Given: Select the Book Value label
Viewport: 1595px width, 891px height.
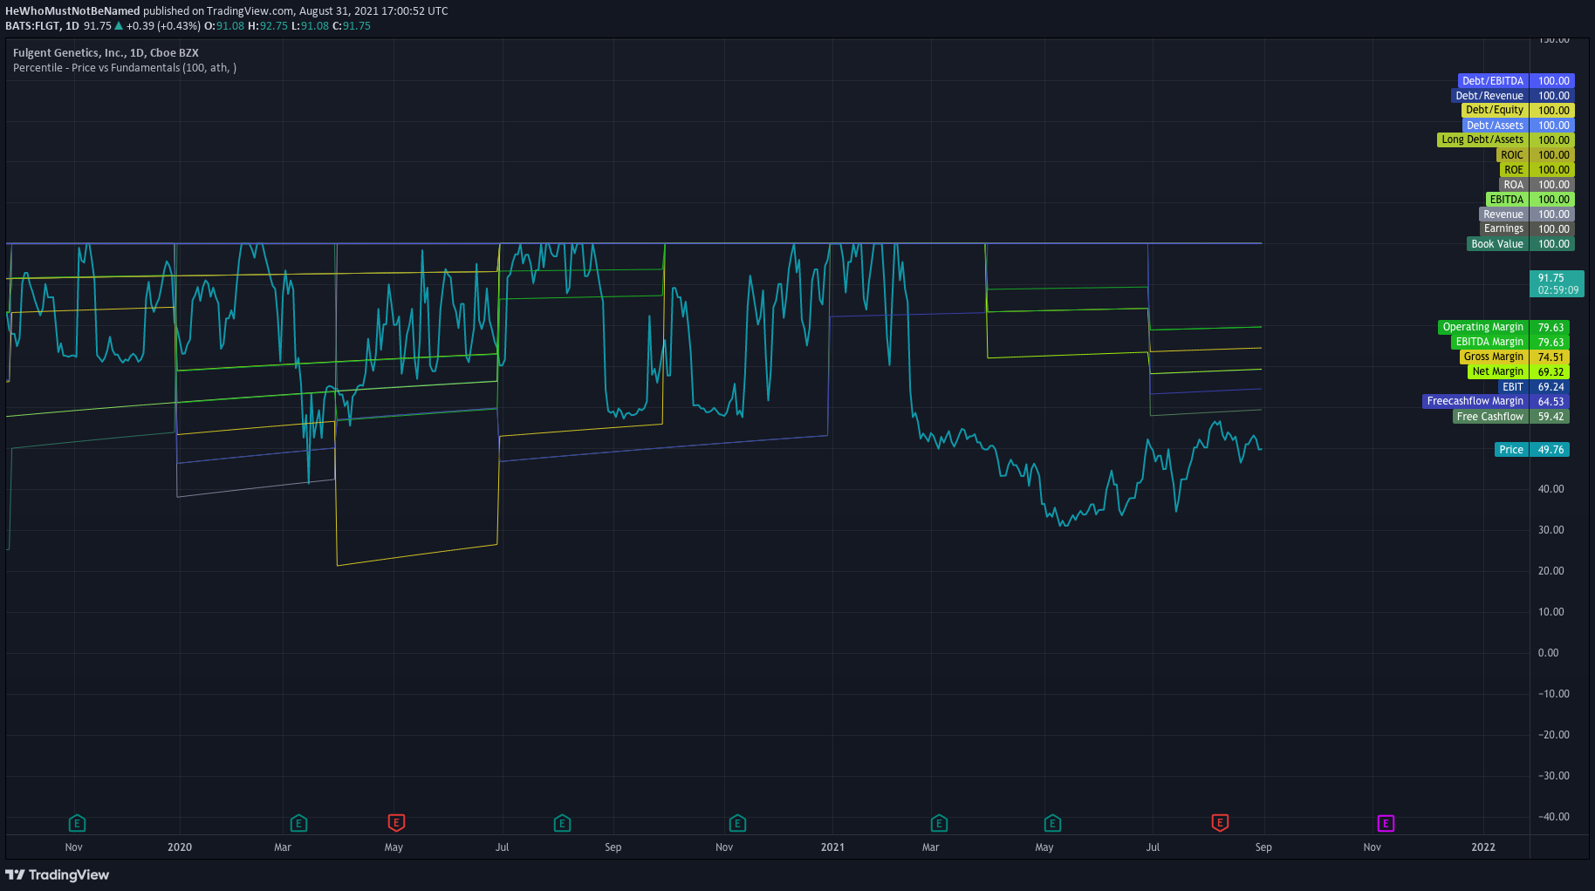Looking at the screenshot, I should point(1497,244).
